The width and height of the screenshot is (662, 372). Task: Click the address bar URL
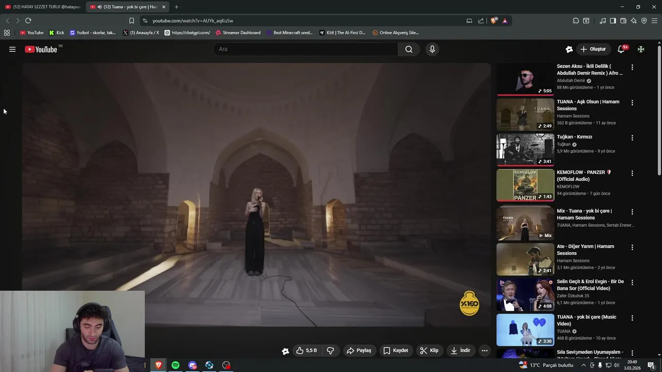193,21
